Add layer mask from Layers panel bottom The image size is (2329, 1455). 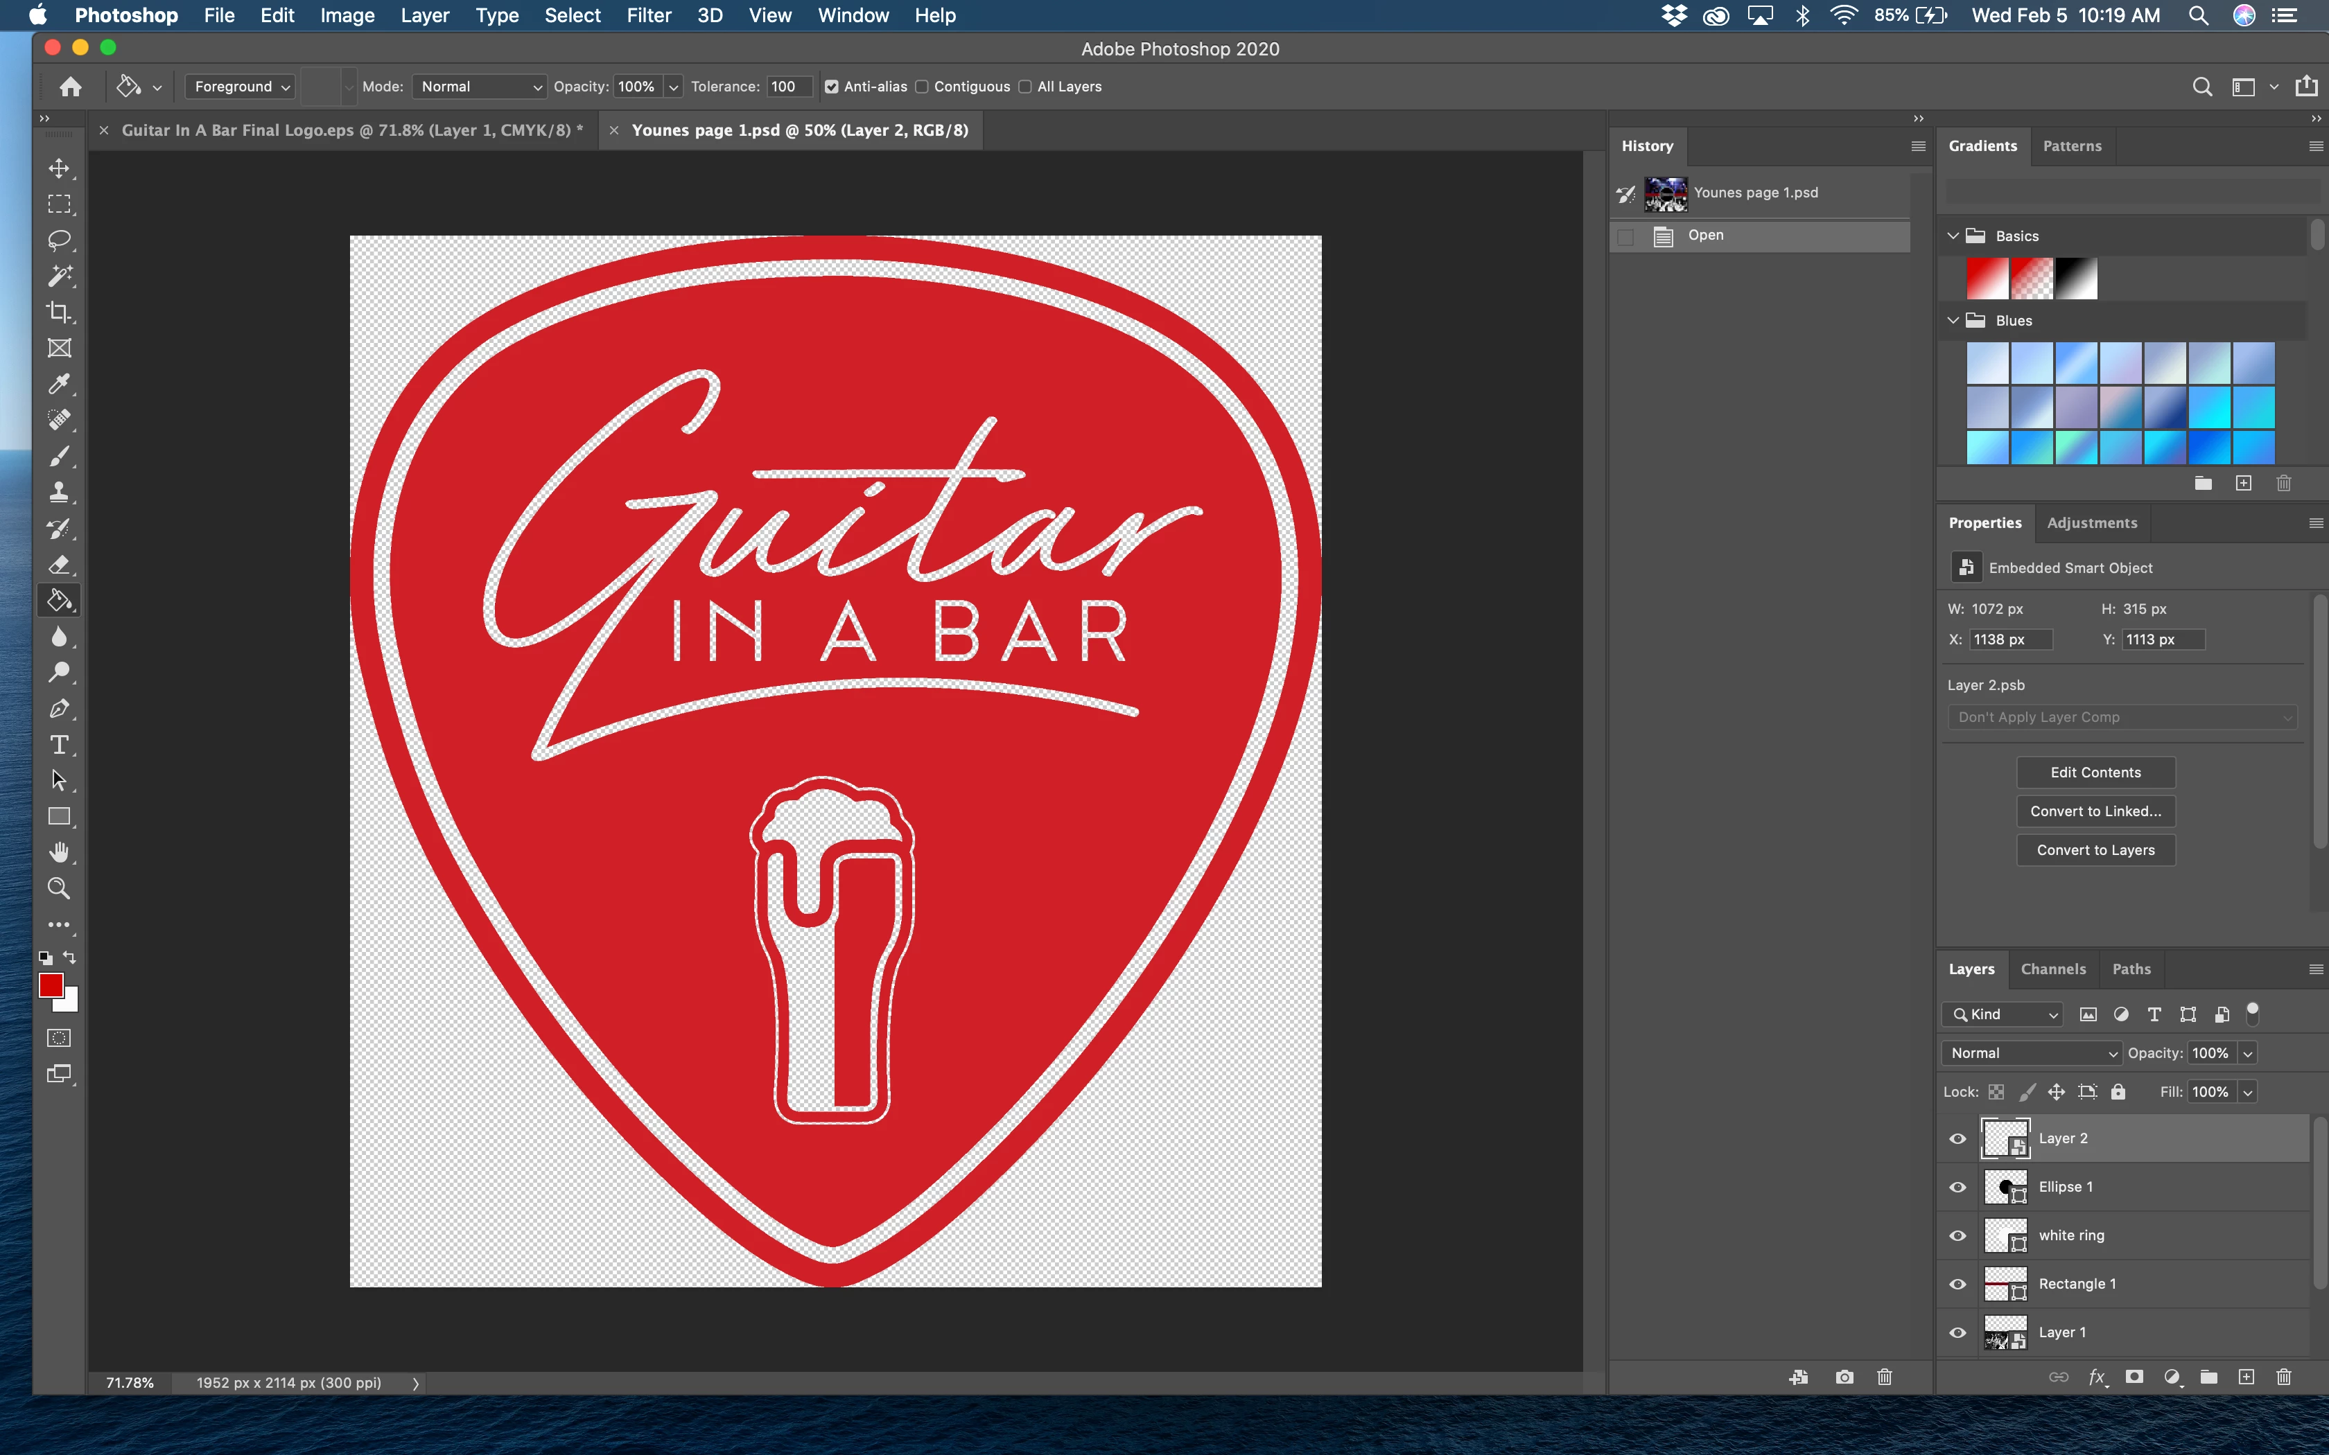point(2134,1377)
